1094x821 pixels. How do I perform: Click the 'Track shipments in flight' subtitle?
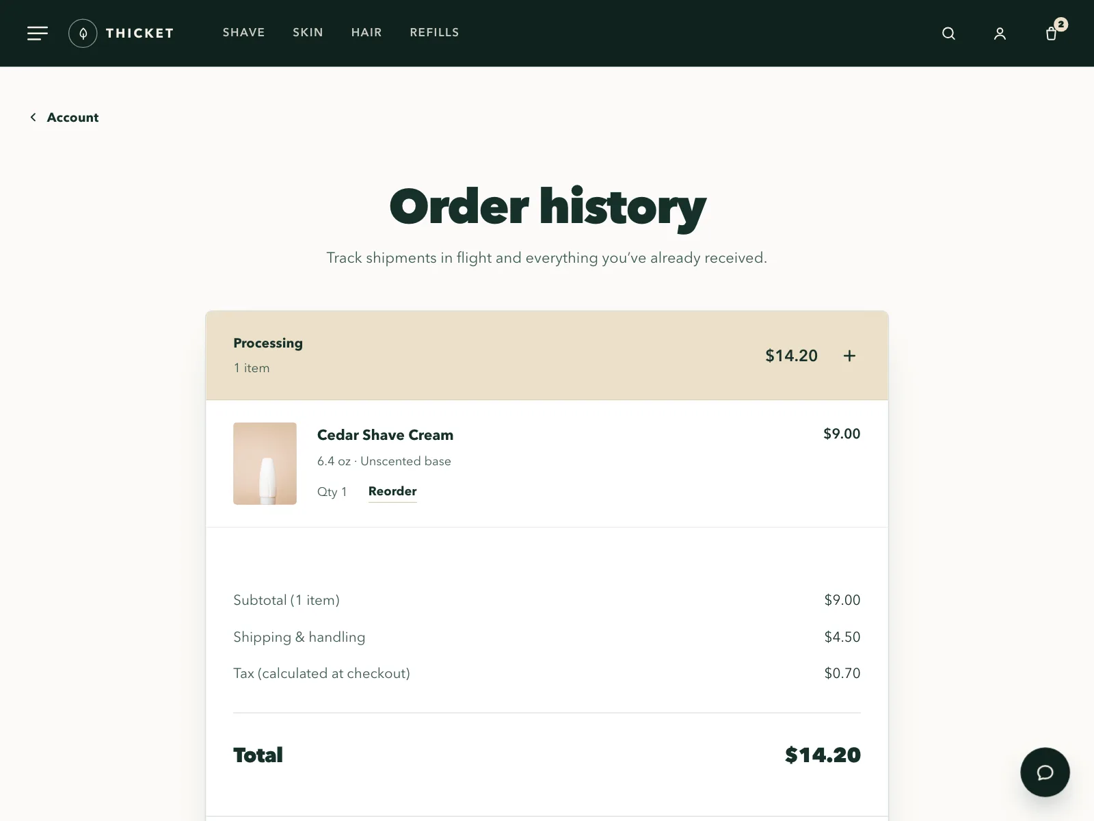tap(547, 258)
